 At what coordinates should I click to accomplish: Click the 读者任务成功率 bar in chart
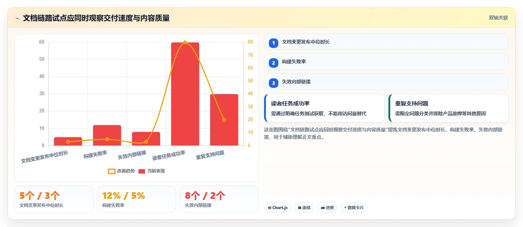click(185, 94)
